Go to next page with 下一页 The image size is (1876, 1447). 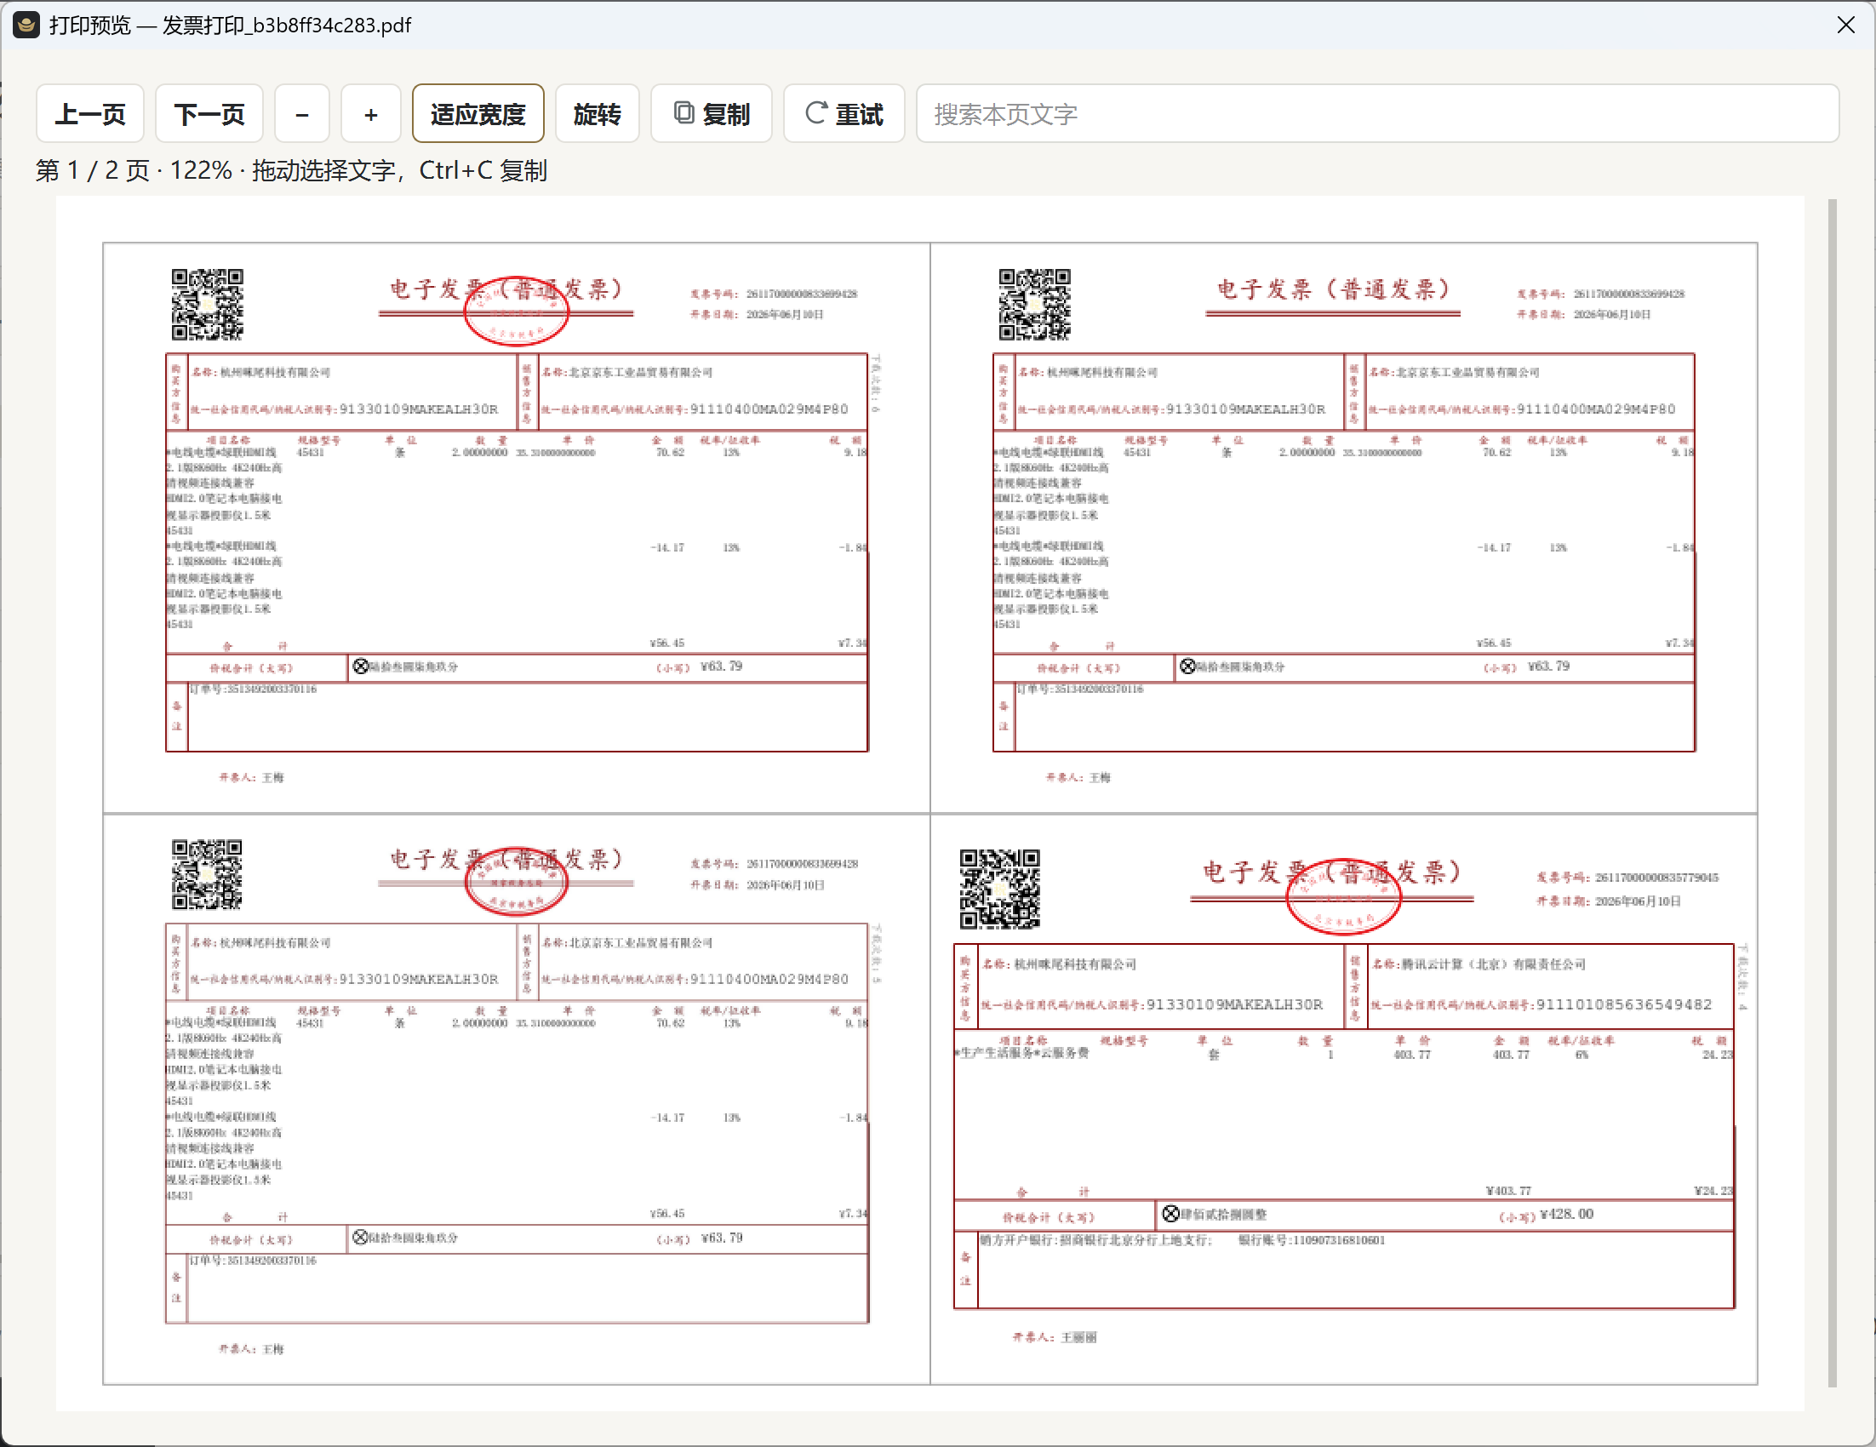pyautogui.click(x=209, y=113)
